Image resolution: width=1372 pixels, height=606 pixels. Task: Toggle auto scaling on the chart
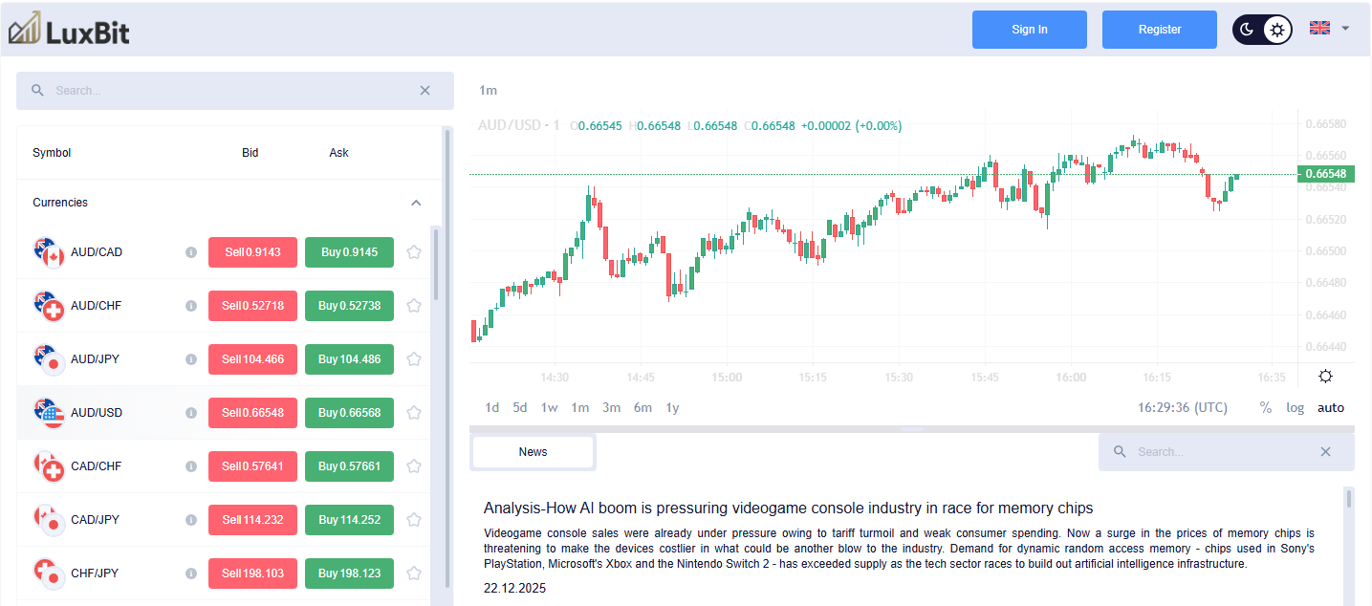click(x=1330, y=407)
